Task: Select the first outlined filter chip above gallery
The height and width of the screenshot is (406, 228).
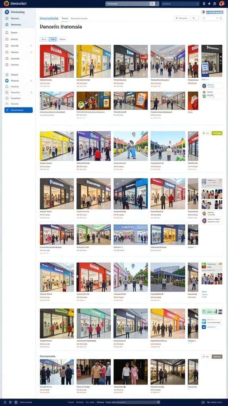Action: [x=44, y=39]
